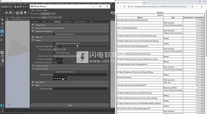Reload the browser report page
207x114 pixels.
tap(124, 7)
